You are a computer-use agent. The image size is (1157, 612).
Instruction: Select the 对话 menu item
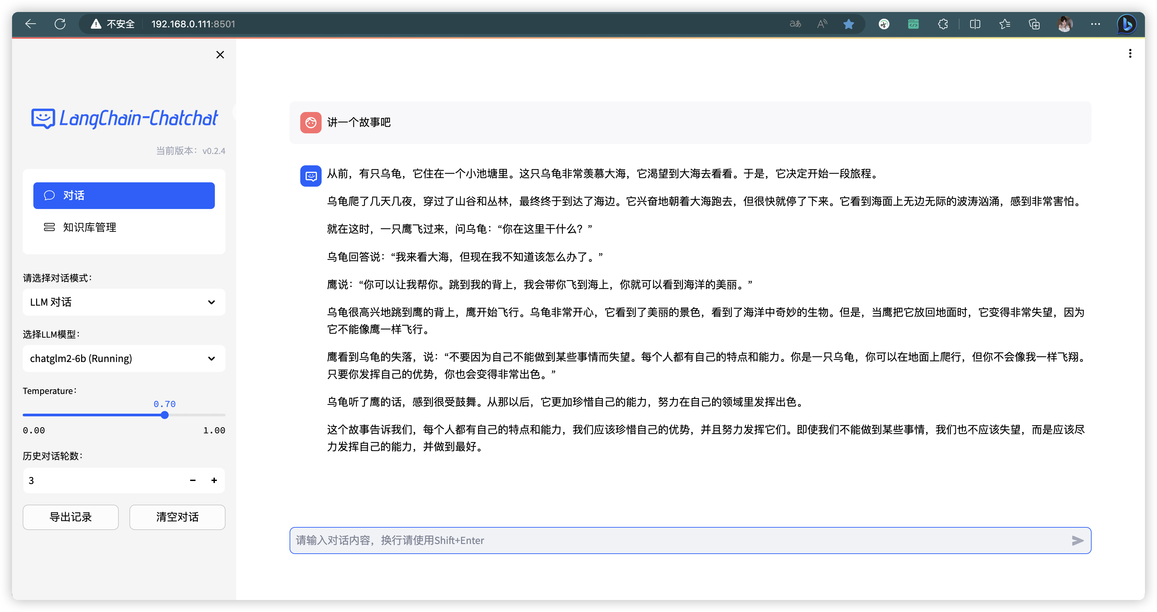(x=124, y=196)
